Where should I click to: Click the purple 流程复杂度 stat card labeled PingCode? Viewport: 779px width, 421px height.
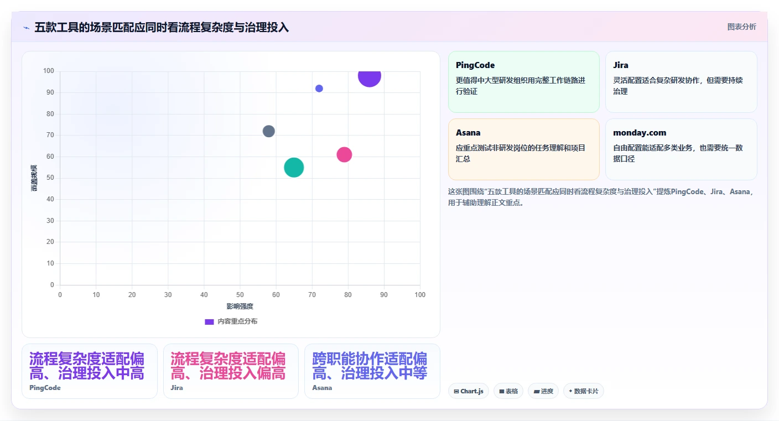pos(90,371)
